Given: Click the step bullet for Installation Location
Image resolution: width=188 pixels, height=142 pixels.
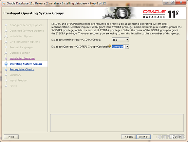Looking at the screenshot, I should [6, 58].
